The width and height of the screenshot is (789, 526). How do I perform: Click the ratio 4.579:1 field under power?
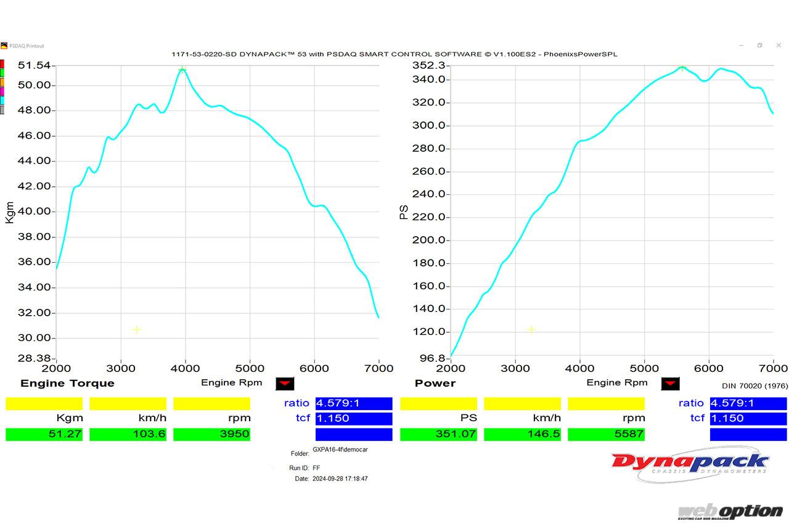coord(748,403)
